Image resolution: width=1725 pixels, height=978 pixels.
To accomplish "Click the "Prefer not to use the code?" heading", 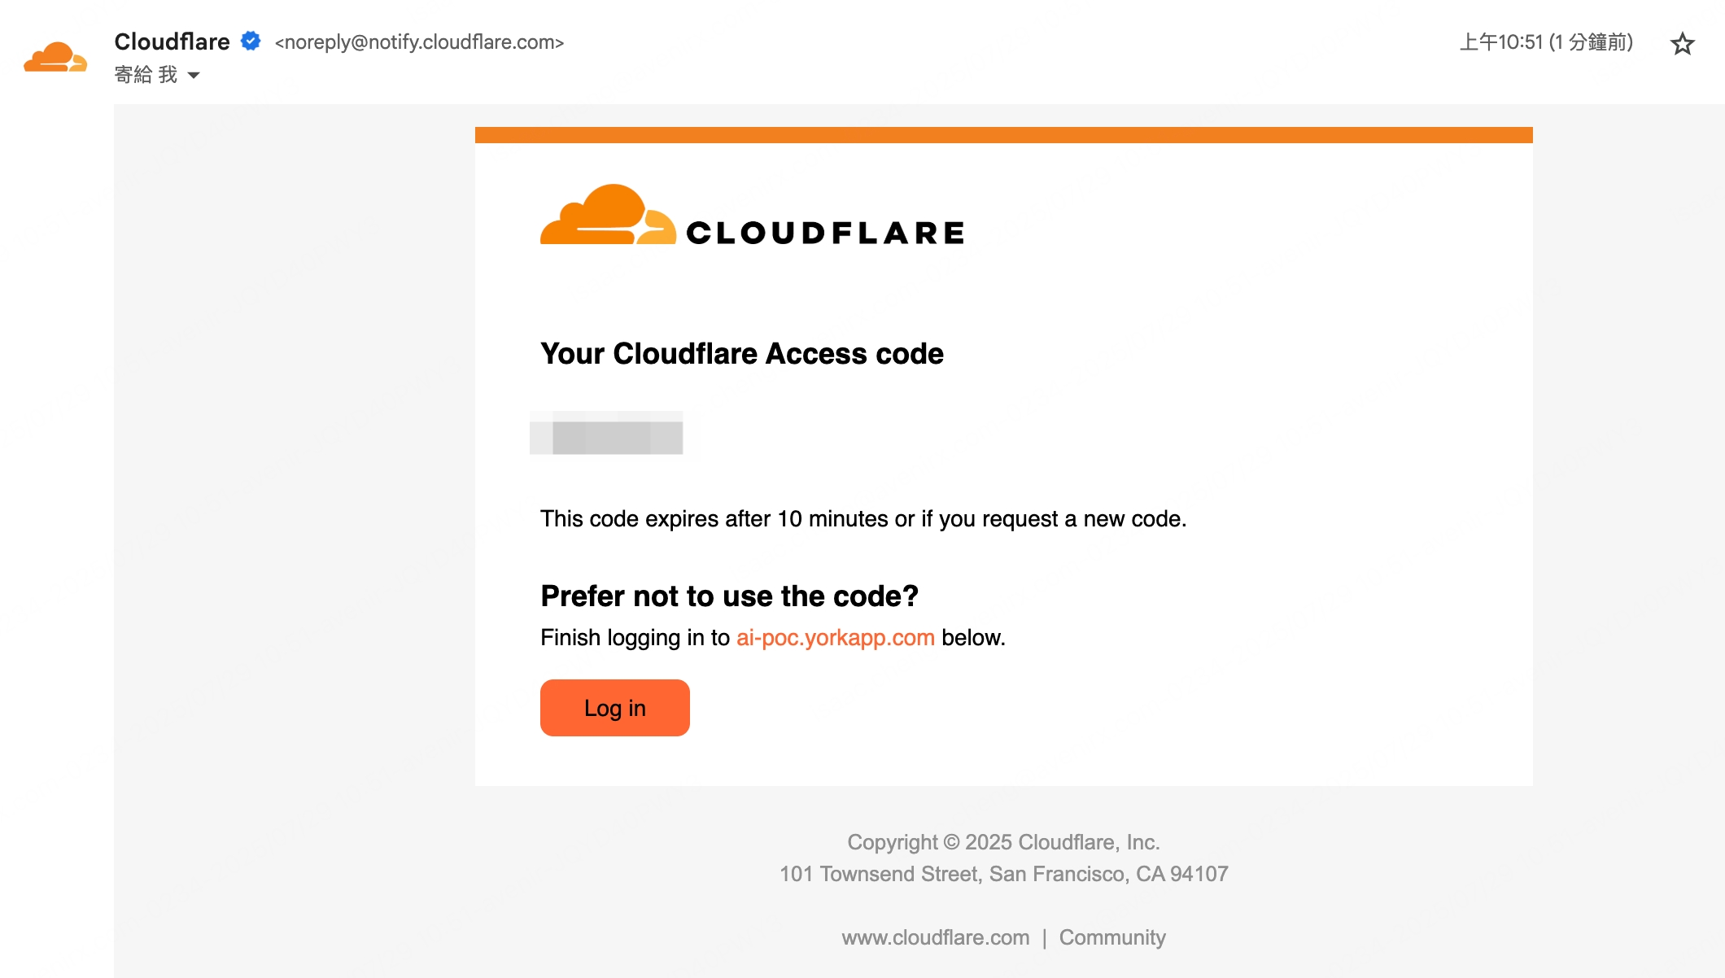I will tap(729, 596).
